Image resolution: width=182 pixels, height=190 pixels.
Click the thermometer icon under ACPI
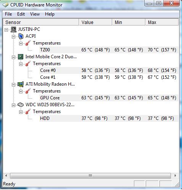(x=28, y=43)
